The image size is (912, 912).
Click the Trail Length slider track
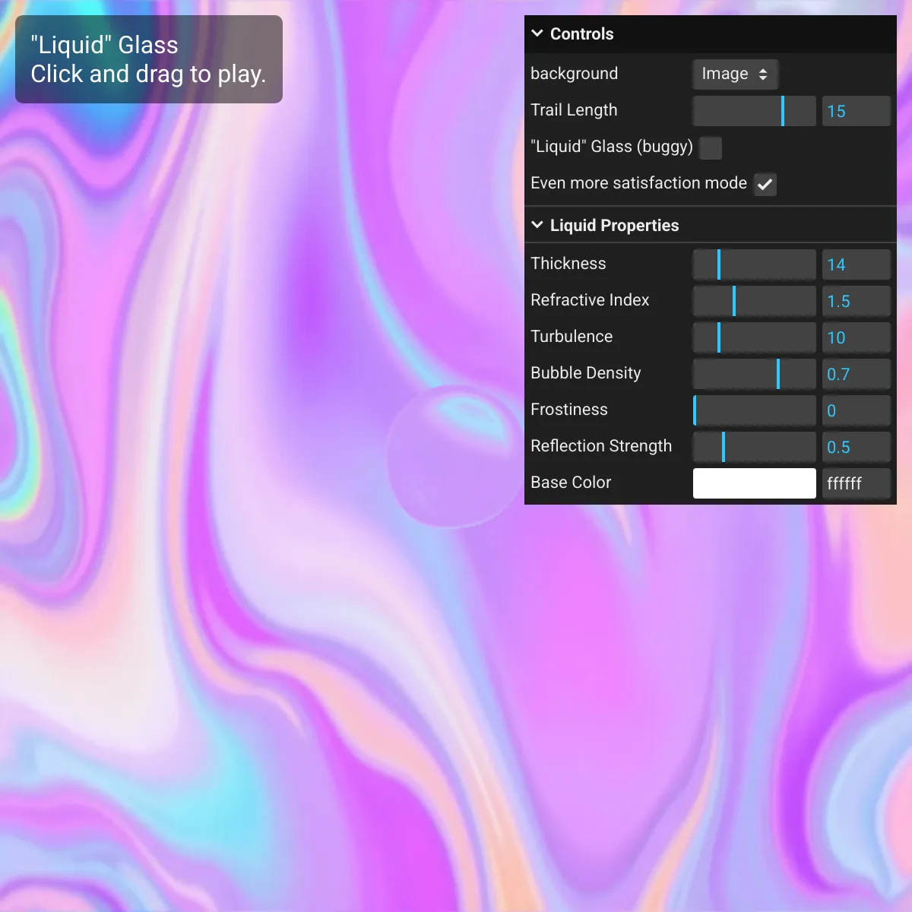[754, 111]
